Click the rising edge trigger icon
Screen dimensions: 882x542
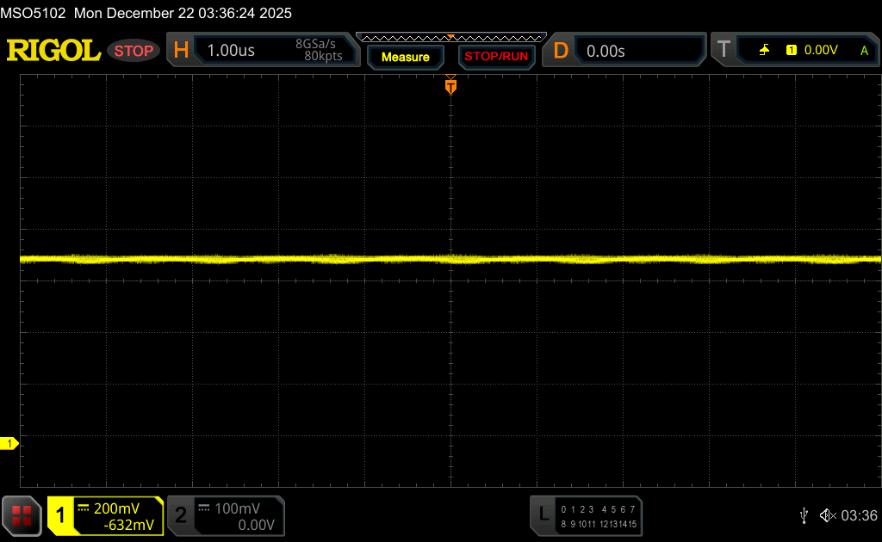coord(764,51)
